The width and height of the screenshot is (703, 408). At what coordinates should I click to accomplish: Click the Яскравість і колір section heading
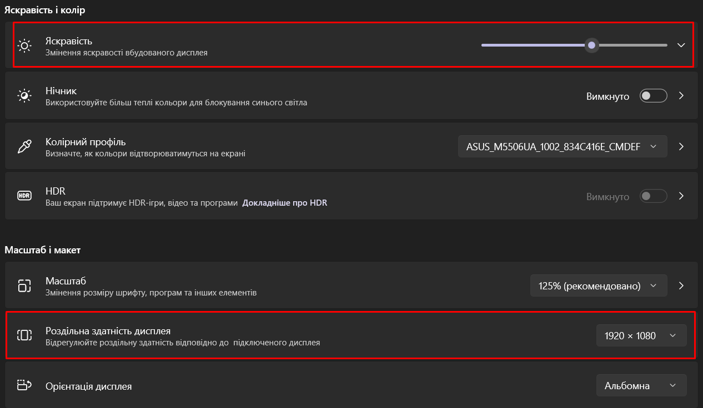pos(45,10)
